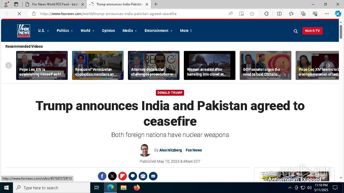The width and height of the screenshot is (344, 193).
Task: Open the Fox News site search
Action: click(296, 31)
